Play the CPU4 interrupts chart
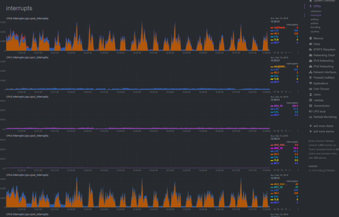This screenshot has width=339, height=217. (x=278, y=209)
